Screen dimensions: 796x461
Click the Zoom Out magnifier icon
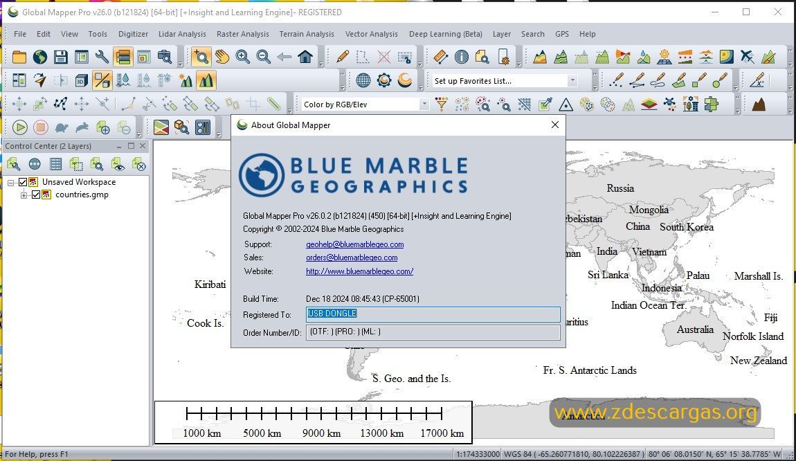[x=264, y=57]
